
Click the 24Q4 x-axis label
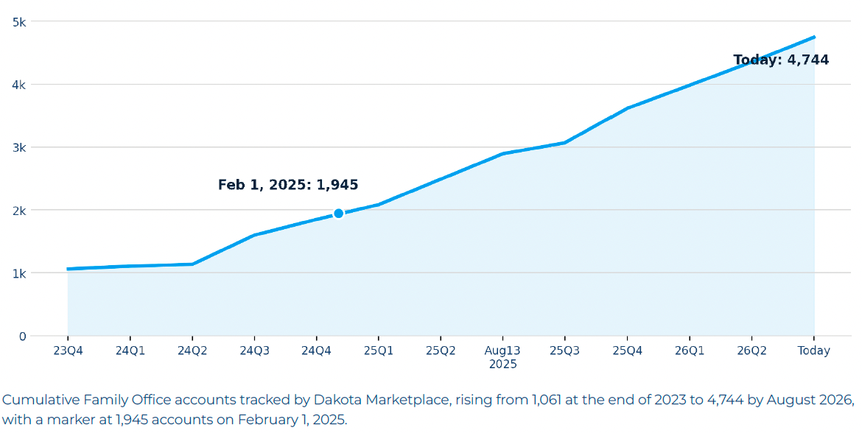point(317,351)
